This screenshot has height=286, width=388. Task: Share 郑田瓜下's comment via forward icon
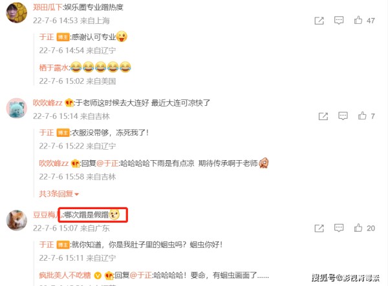tap(319, 21)
